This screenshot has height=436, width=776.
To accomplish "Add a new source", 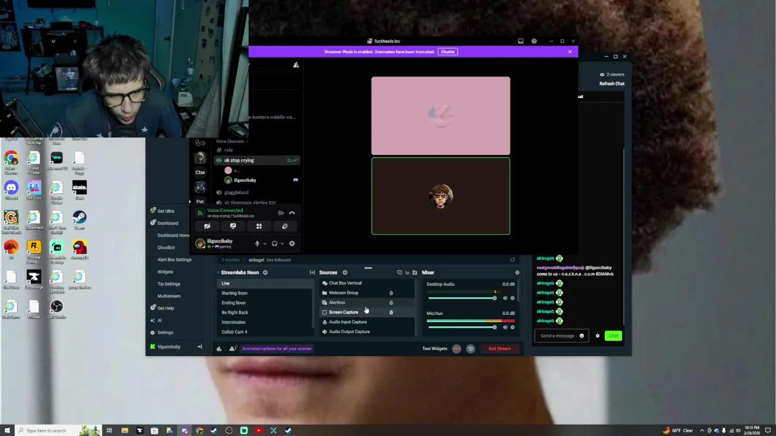I will 345,272.
